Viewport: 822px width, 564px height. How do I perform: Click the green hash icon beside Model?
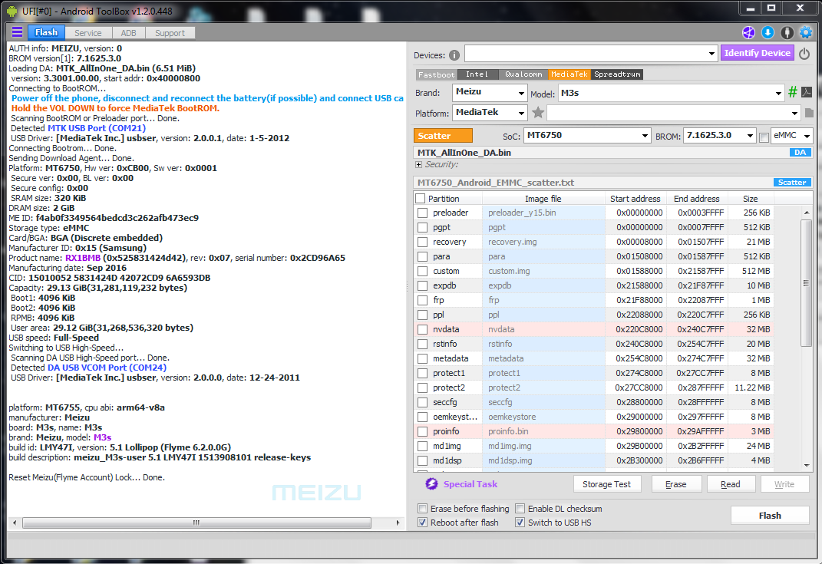(x=793, y=92)
